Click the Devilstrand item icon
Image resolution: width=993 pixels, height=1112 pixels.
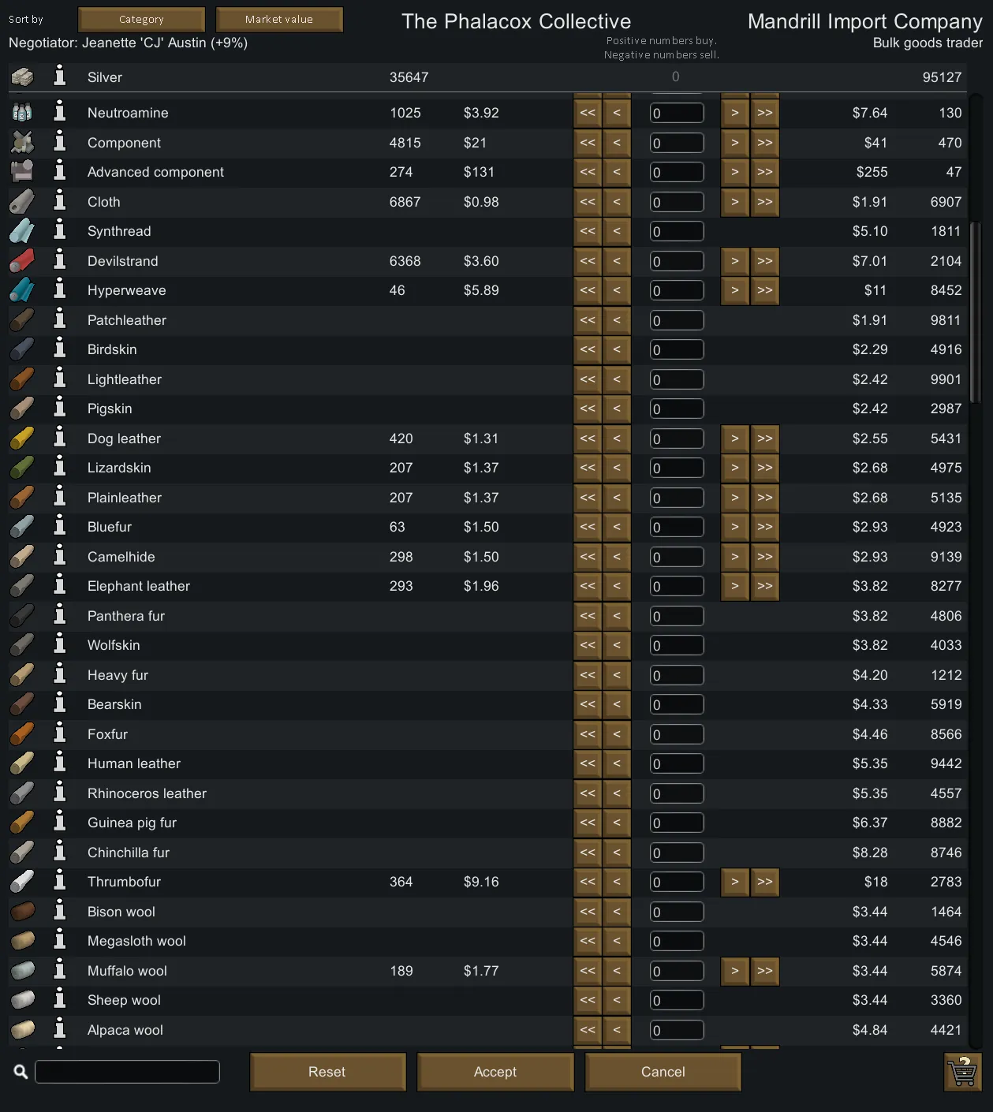click(x=22, y=260)
